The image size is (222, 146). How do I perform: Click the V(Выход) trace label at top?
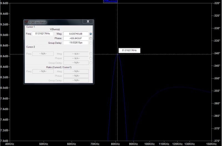tap(110, 1)
